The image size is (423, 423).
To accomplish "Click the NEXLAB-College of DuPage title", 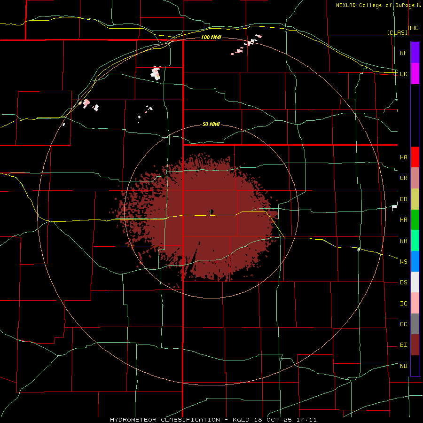I will [375, 5].
